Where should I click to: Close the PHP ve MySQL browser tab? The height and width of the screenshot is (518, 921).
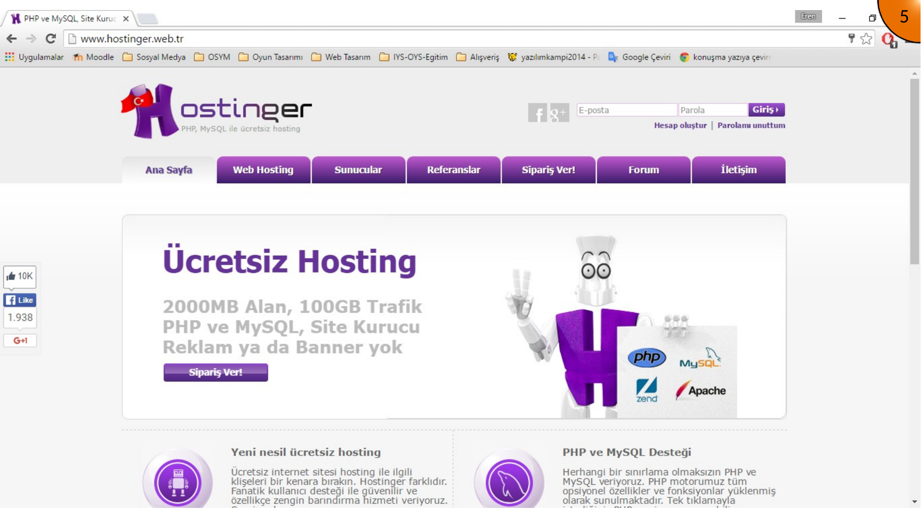pos(126,19)
